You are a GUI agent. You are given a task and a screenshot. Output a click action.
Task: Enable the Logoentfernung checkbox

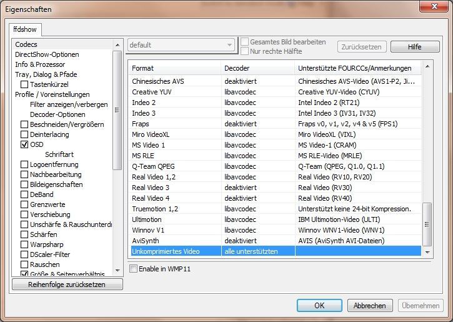24,164
